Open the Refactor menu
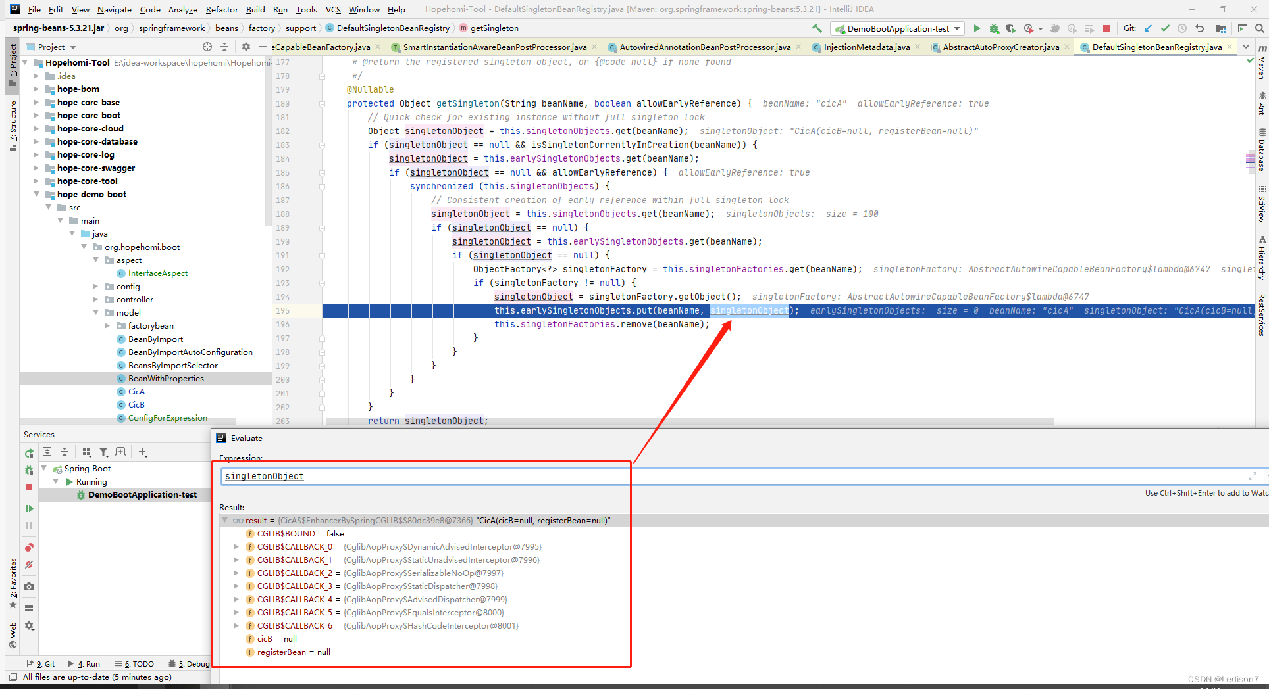Image resolution: width=1269 pixels, height=689 pixels. click(x=222, y=9)
